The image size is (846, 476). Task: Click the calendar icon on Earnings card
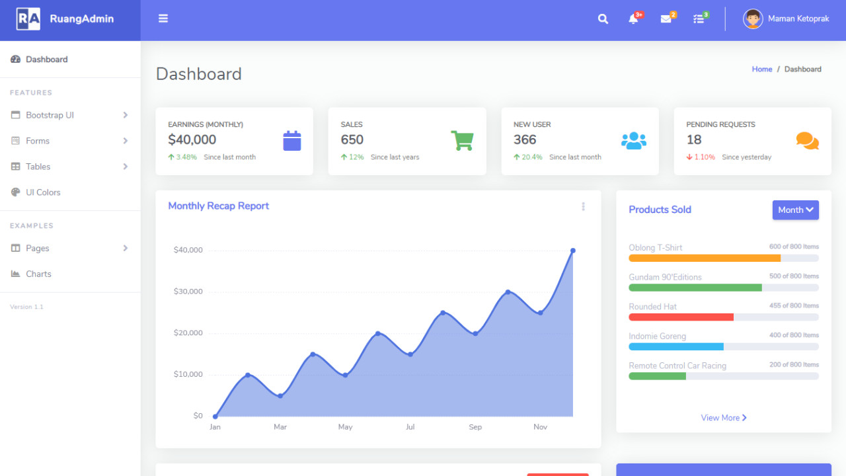tap(292, 141)
